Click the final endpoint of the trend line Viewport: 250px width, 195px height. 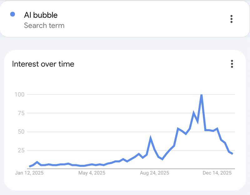[232, 154]
